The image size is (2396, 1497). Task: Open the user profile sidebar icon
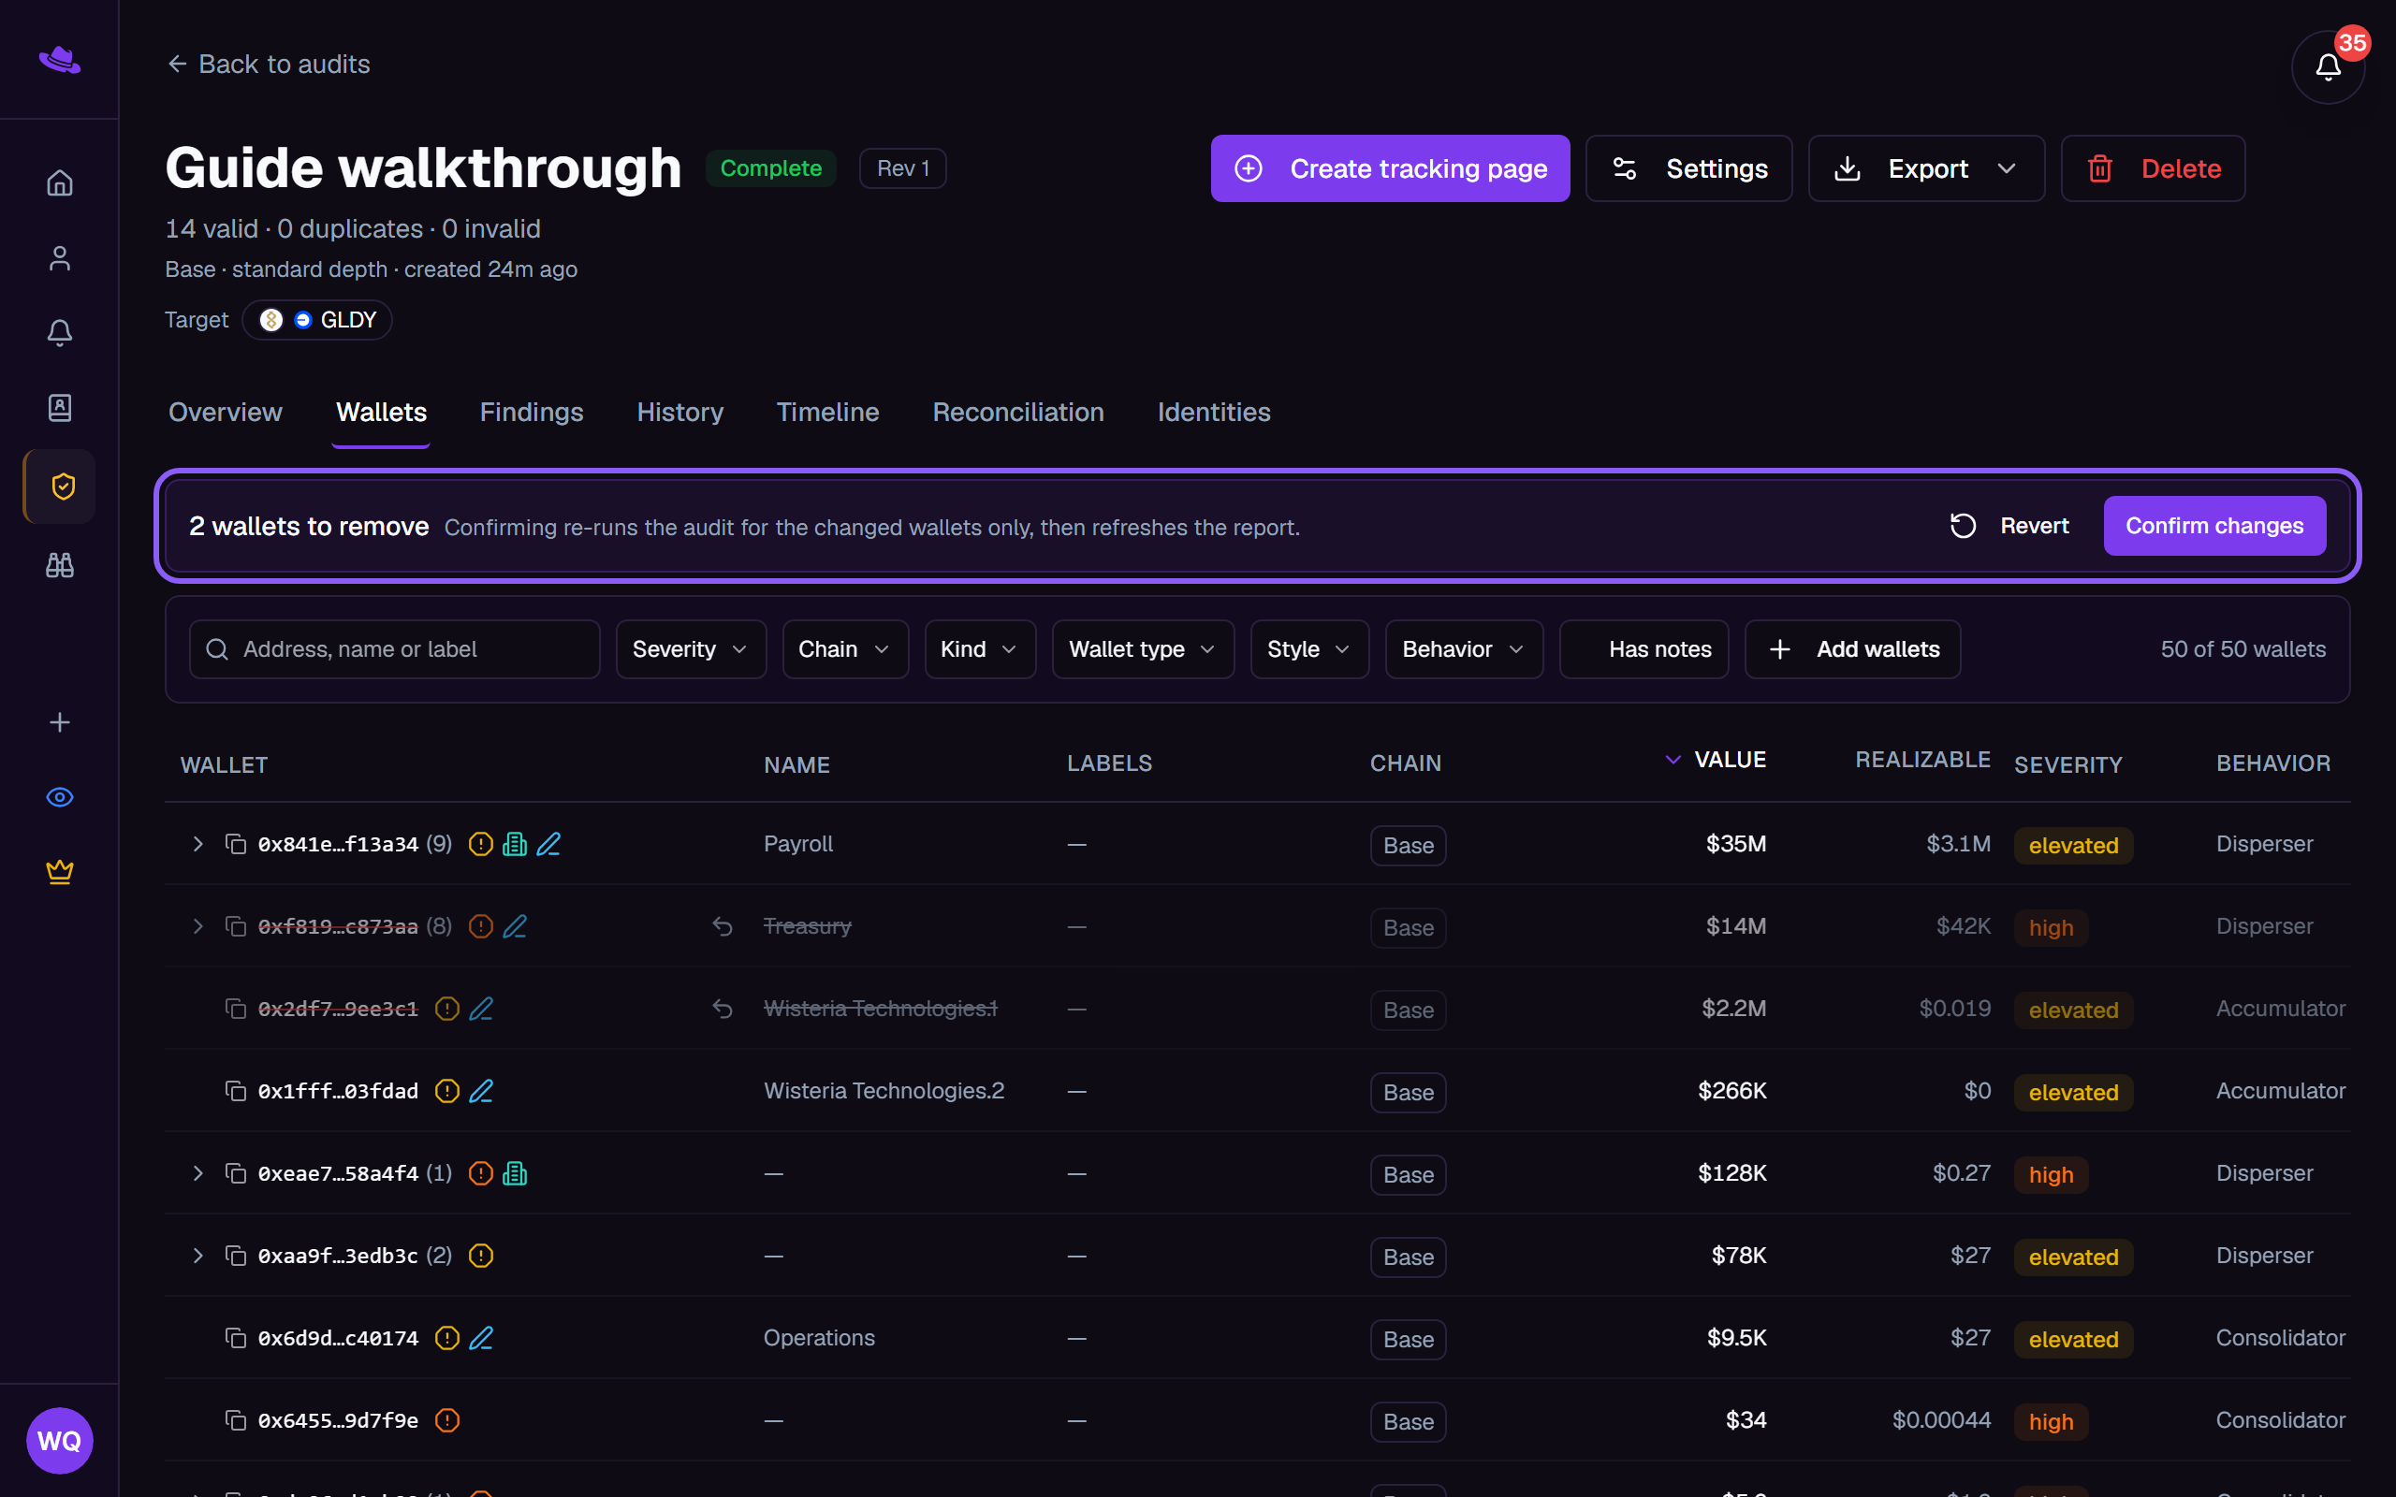coord(59,258)
